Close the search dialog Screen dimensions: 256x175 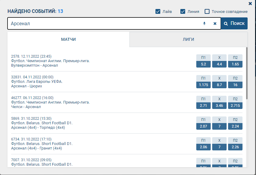(250, 4)
